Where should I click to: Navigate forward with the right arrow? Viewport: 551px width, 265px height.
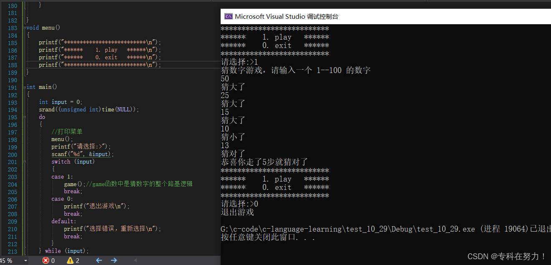tap(114, 260)
